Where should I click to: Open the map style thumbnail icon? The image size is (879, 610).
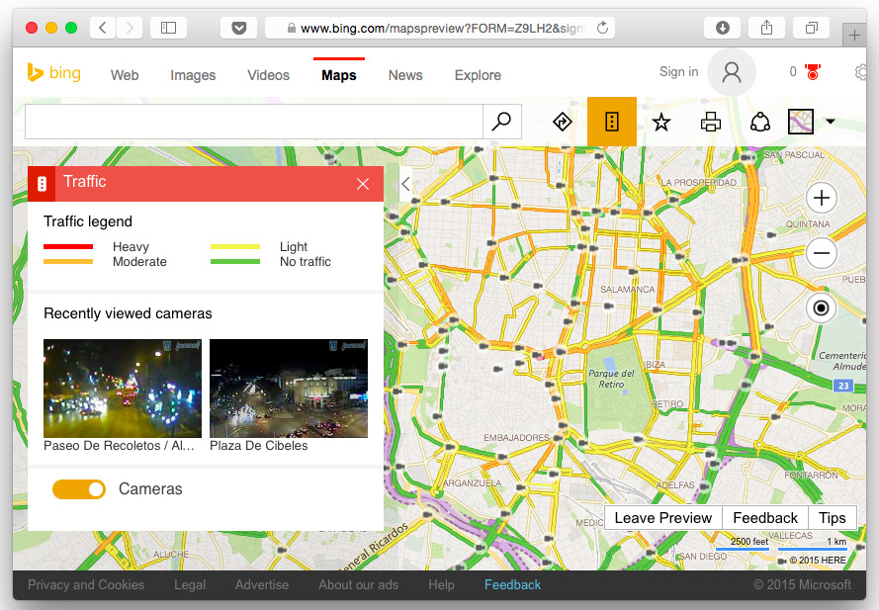801,121
